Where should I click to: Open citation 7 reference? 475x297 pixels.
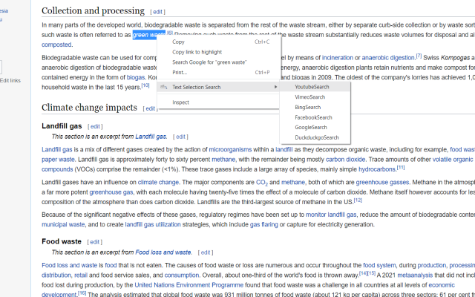pos(419,56)
